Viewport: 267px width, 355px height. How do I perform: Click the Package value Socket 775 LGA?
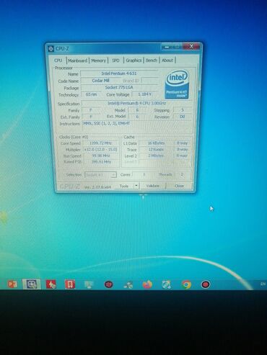[x=119, y=87]
